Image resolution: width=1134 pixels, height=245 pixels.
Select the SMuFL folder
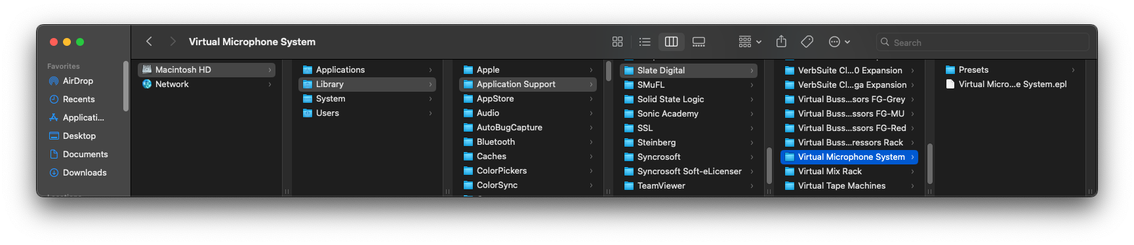click(x=689, y=85)
